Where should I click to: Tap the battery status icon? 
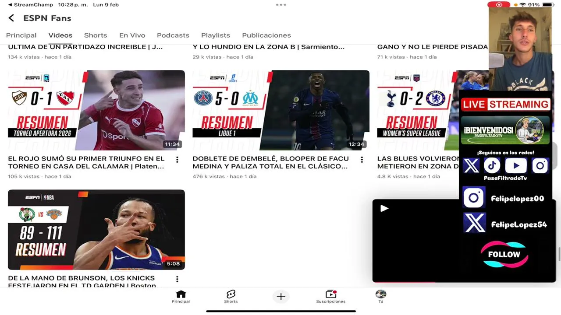point(547,5)
